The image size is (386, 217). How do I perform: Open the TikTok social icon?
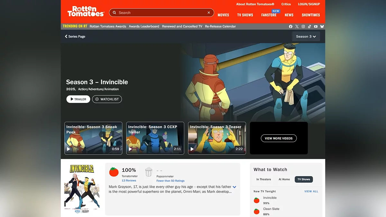(309, 26)
